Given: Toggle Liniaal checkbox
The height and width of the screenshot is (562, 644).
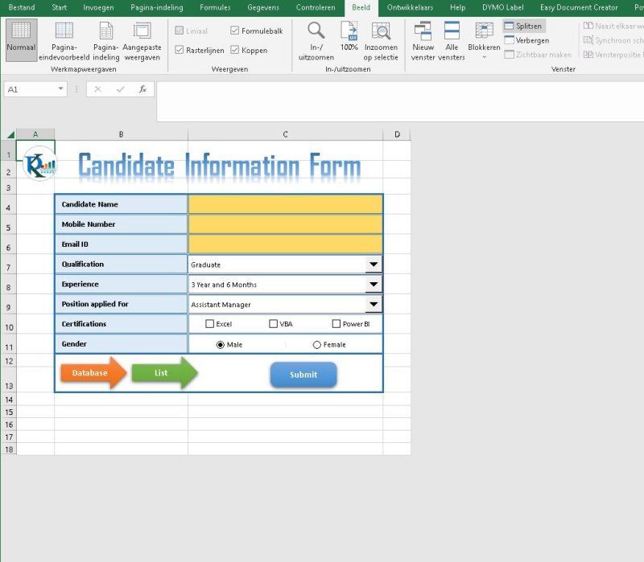Looking at the screenshot, I should click(x=179, y=31).
